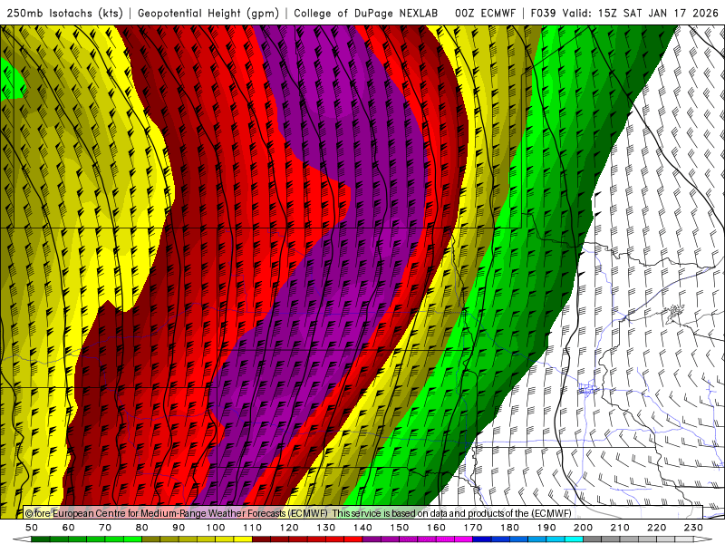The width and height of the screenshot is (725, 544).
Task: Click the "250mb Isotachs (kts)" title text
Action: tap(64, 14)
